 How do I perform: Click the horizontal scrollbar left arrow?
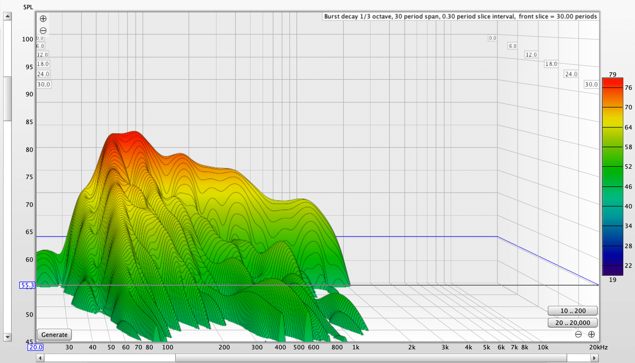tap(40, 358)
